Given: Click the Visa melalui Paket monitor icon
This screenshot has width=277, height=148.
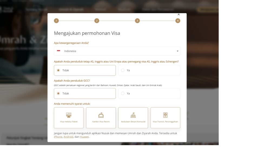Looking at the screenshot, I should (69, 115).
